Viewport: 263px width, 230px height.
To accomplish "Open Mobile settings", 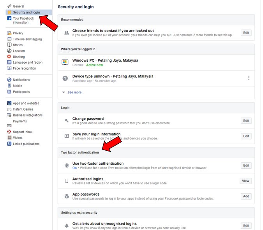I will 18,86.
